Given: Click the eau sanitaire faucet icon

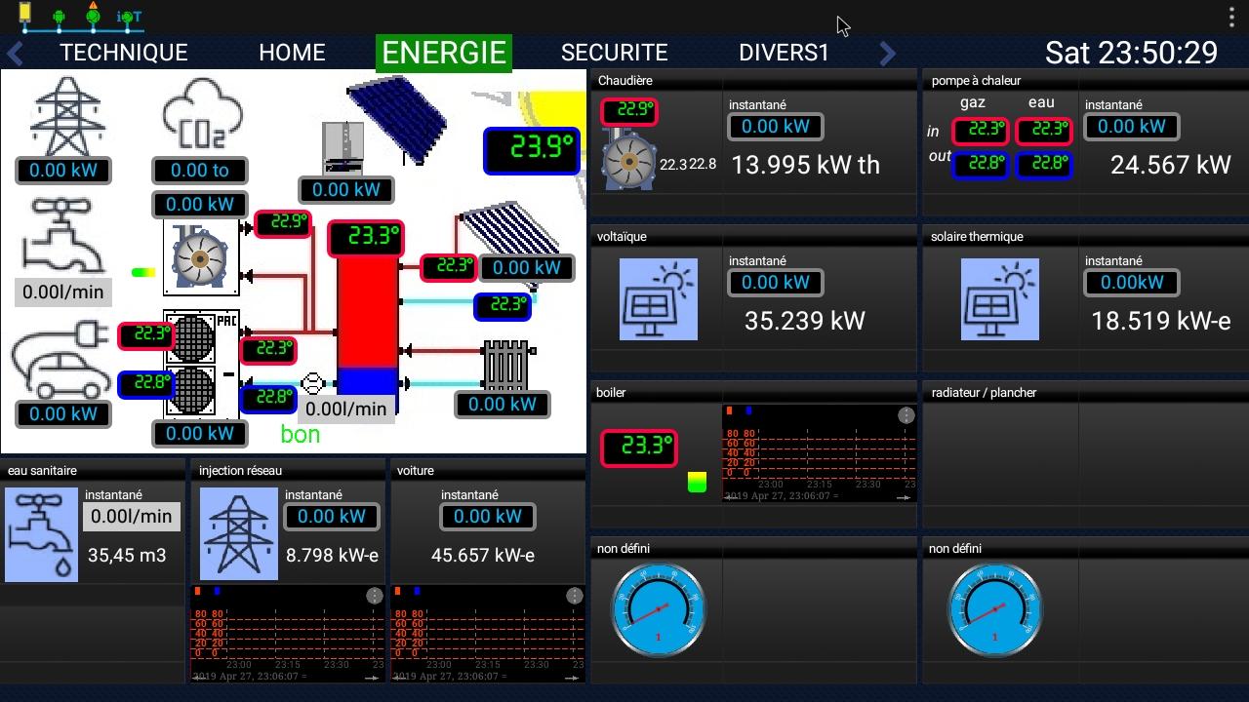Looking at the screenshot, I should [x=41, y=535].
